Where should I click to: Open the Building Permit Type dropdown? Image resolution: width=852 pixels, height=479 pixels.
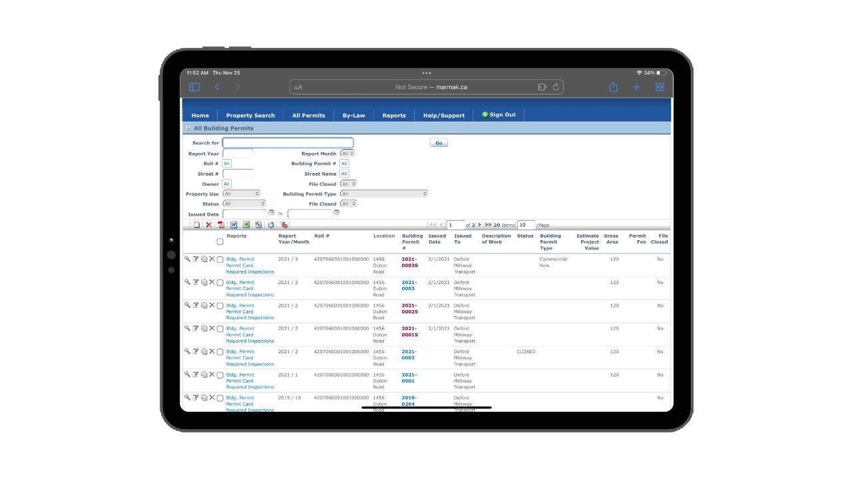tap(384, 194)
